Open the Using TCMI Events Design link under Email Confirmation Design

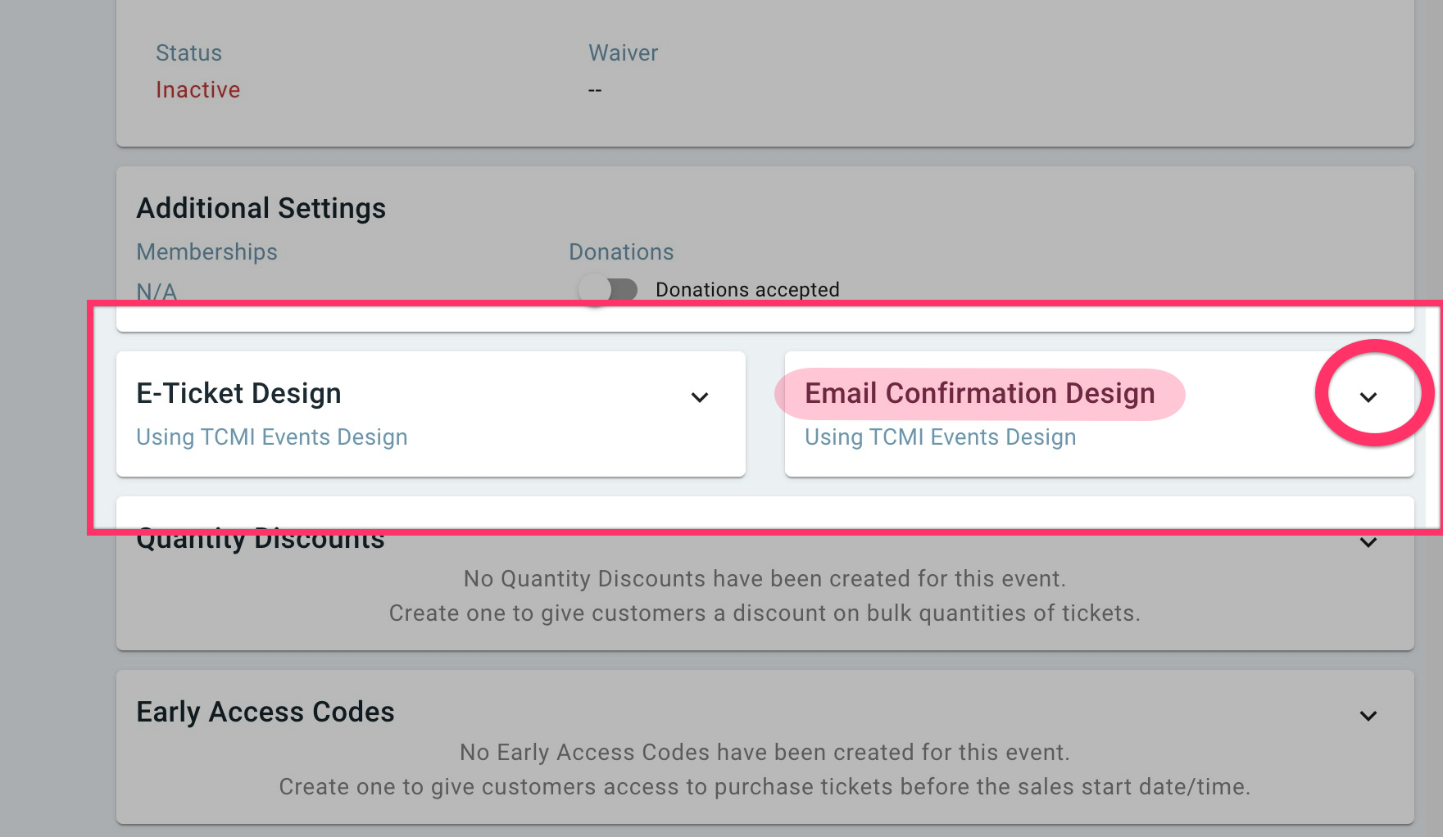(x=940, y=437)
